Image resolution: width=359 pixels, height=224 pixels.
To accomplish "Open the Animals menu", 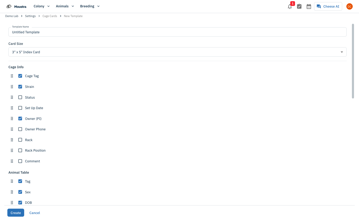I will point(65,6).
